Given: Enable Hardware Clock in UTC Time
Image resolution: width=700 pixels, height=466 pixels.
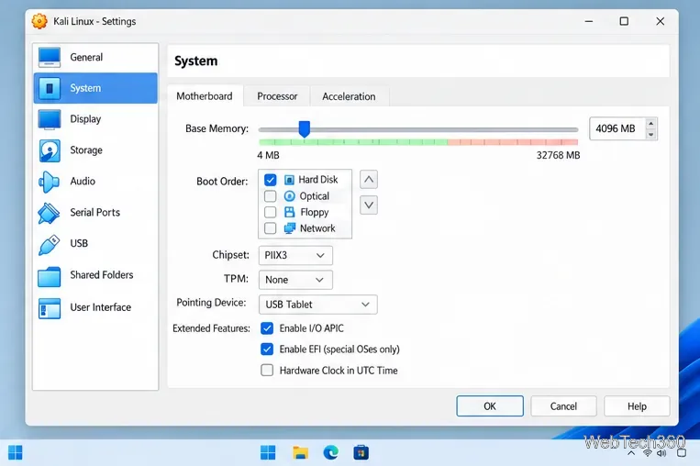Looking at the screenshot, I should [x=267, y=370].
